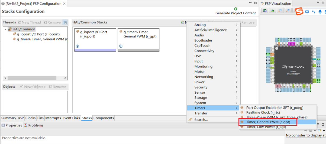Toggle Sogou punctuation mode icon
Screen dimensions: 326x144
click(314, 12)
